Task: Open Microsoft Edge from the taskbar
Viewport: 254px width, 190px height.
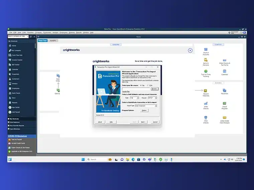Action: (133, 159)
